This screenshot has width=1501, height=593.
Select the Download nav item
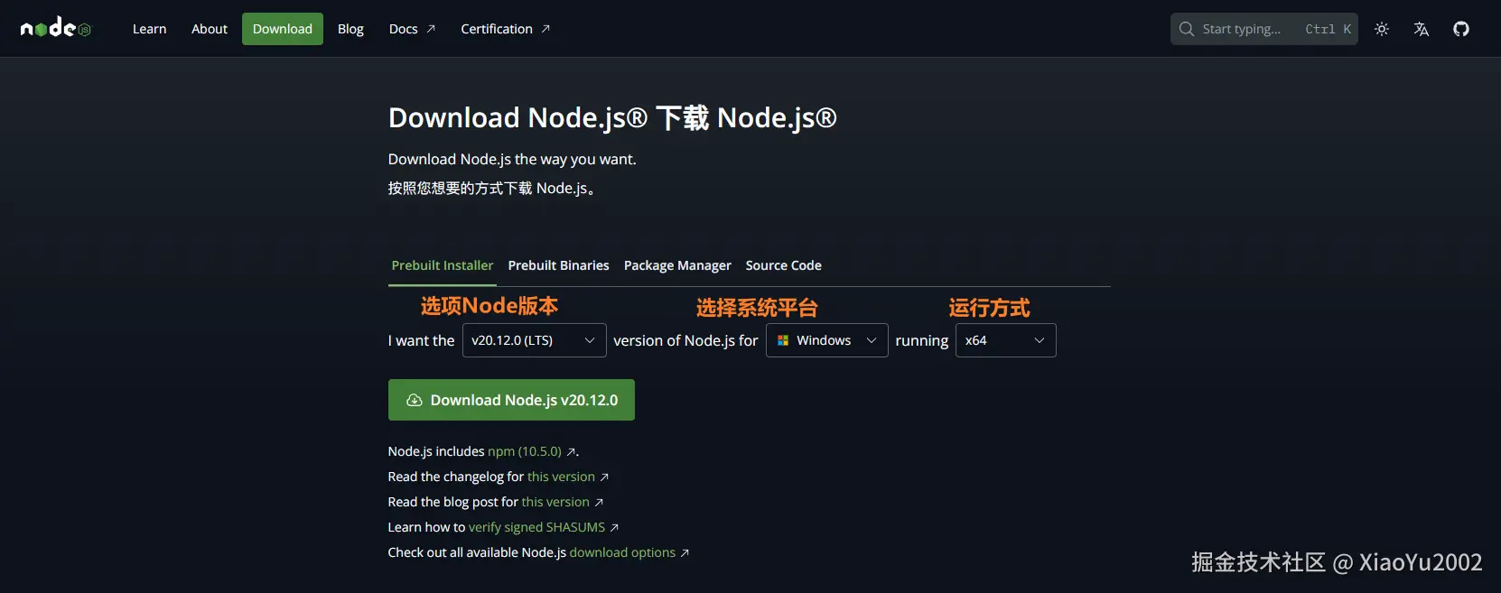click(283, 29)
